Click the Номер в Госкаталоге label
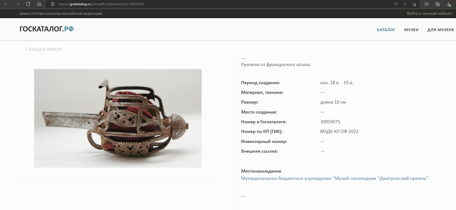 click(x=264, y=122)
